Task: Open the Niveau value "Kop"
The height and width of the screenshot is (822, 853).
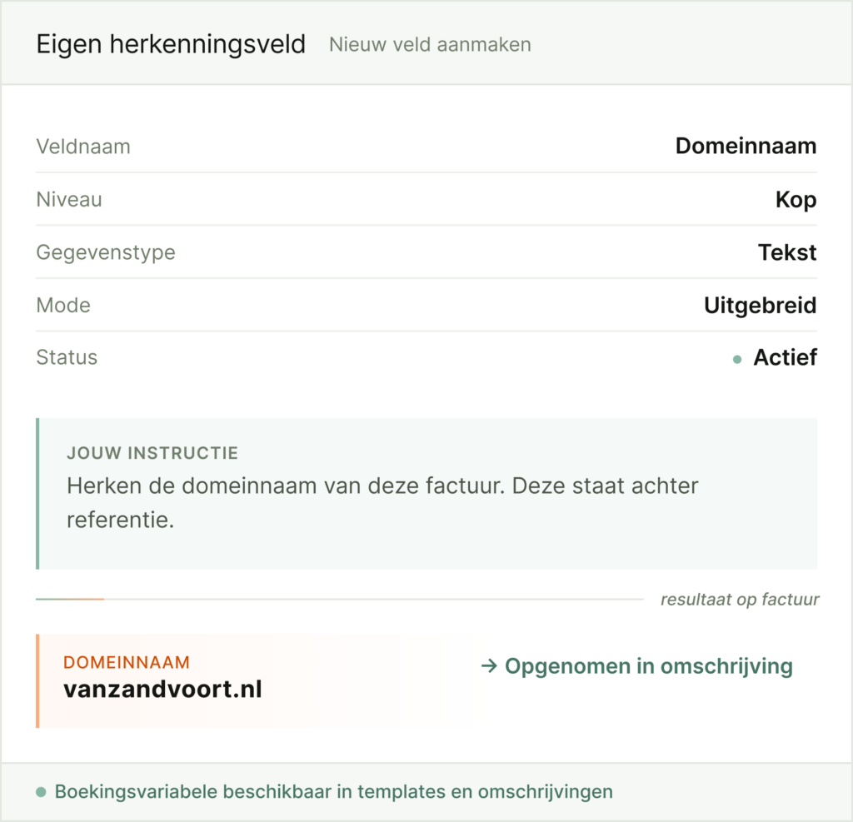Action: tap(796, 200)
